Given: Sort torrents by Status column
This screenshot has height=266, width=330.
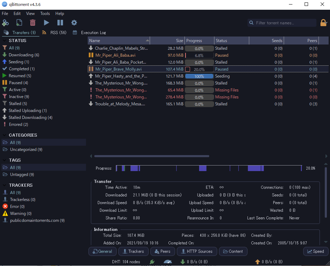Looking at the screenshot, I should pos(232,41).
